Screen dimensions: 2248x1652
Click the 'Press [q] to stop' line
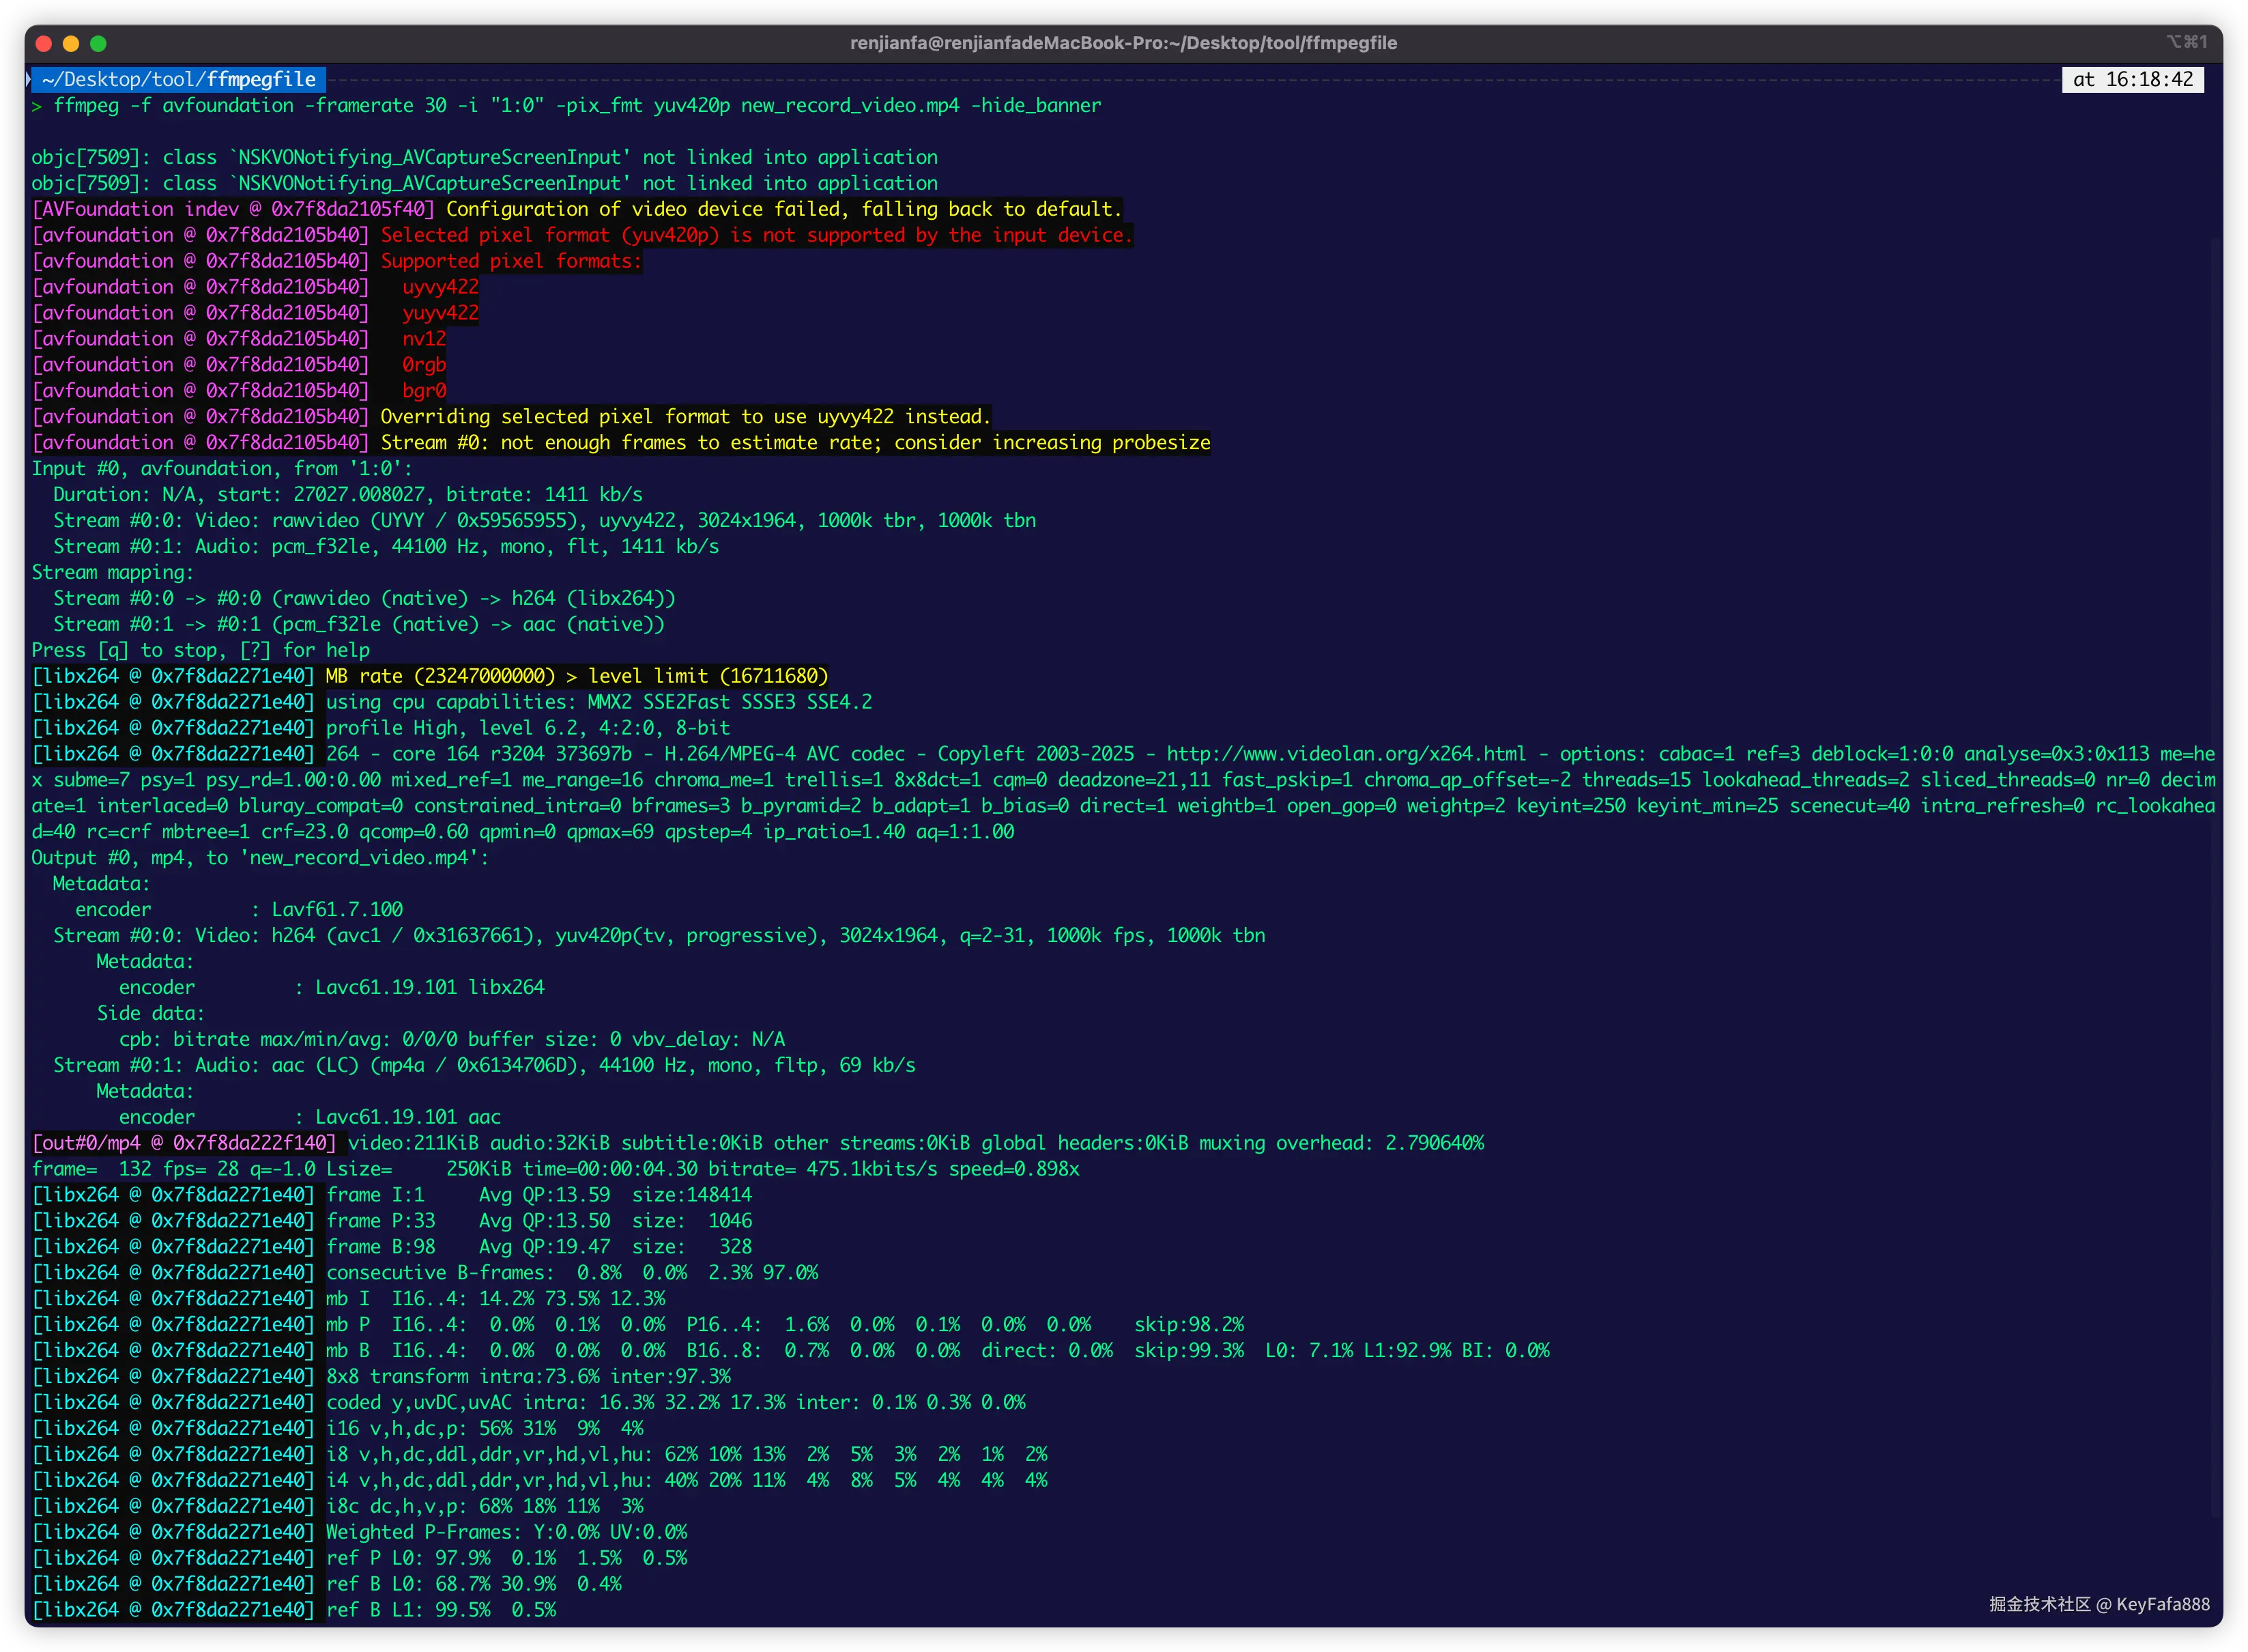200,650
